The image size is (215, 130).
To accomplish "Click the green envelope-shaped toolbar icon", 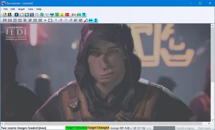I will [x=57, y=15].
